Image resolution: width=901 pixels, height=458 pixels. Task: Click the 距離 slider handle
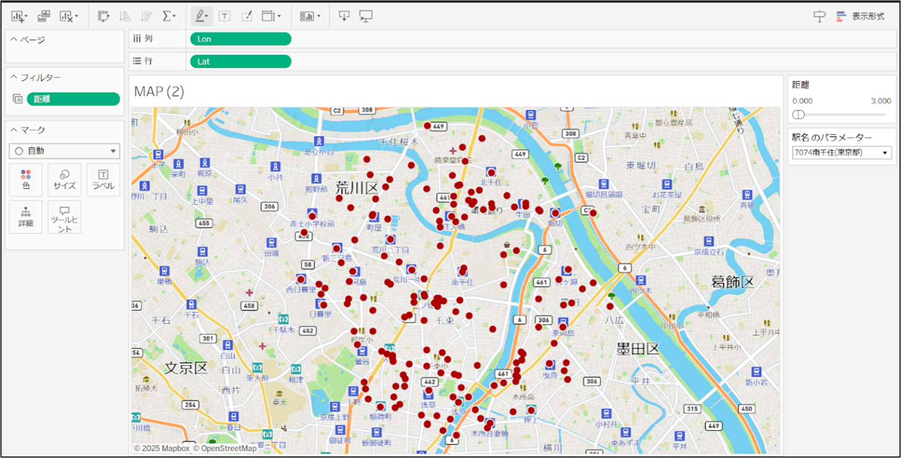[x=798, y=114]
